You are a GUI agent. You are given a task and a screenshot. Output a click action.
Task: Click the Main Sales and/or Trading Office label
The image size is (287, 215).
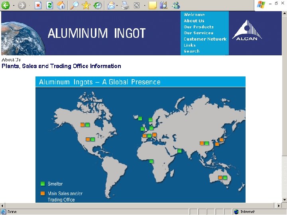coord(65,197)
